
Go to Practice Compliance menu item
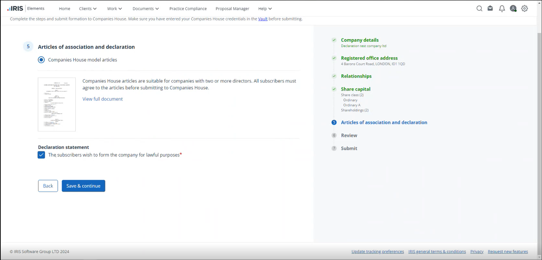tap(188, 8)
